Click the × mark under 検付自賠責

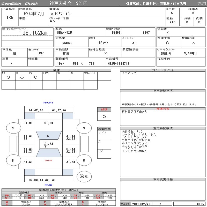pyautogui.click(x=106, y=53)
